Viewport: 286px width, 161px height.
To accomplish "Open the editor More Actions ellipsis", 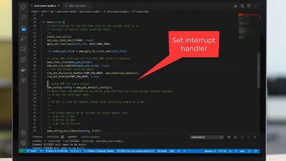I will tap(255, 6).
